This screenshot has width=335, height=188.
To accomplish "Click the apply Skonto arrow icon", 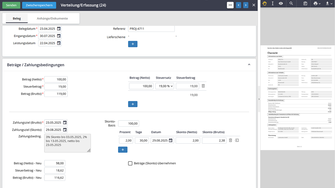I will 237,140.
